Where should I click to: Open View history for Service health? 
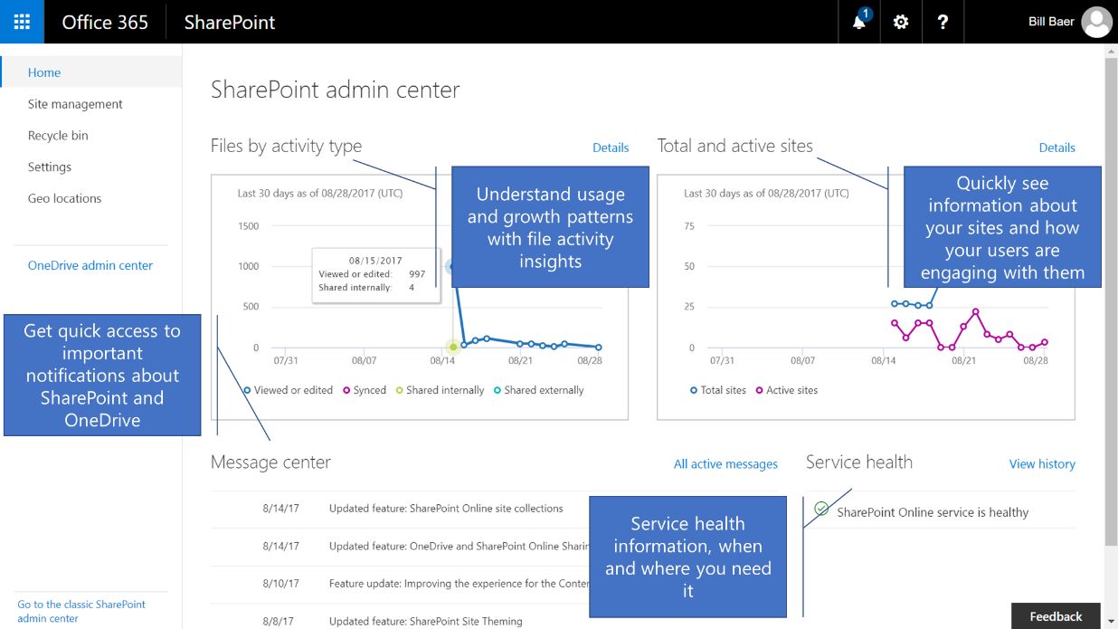[x=1042, y=463]
